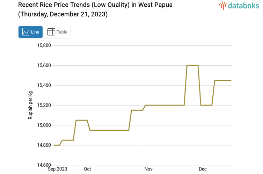Image resolution: width=263 pixels, height=174 pixels.
Task: Click the 'Sep 2023' x-axis label
Action: tap(57, 169)
